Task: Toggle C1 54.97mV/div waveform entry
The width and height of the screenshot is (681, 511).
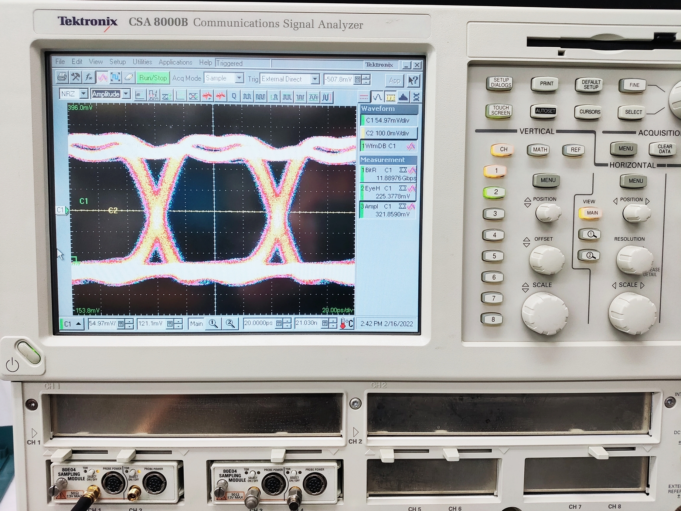Action: pyautogui.click(x=389, y=121)
